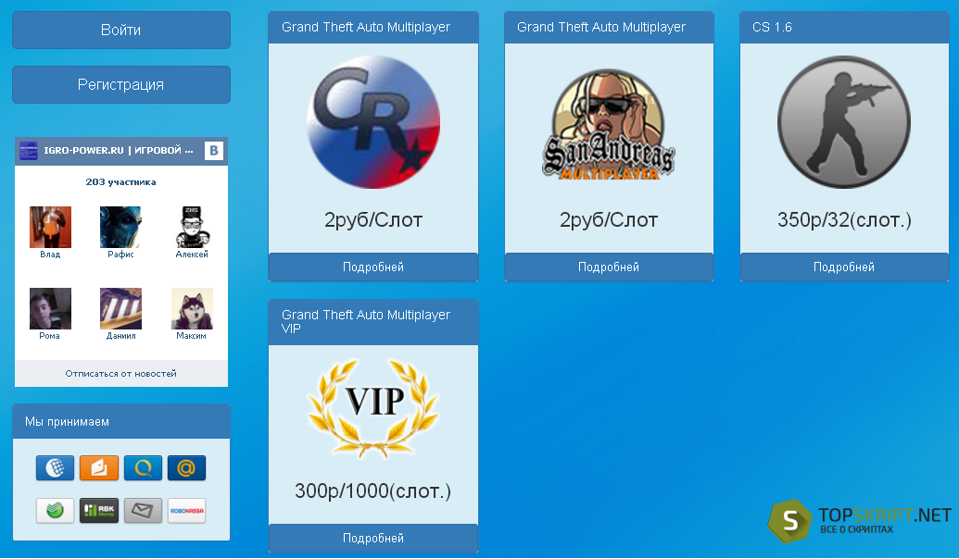
Task: Select the Mail.ru @ payment icon
Action: pos(186,468)
